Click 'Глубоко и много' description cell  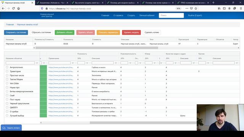98,67
